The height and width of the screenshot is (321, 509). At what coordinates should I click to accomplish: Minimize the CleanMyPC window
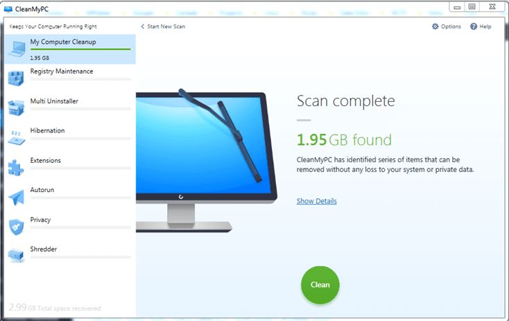point(457,7)
